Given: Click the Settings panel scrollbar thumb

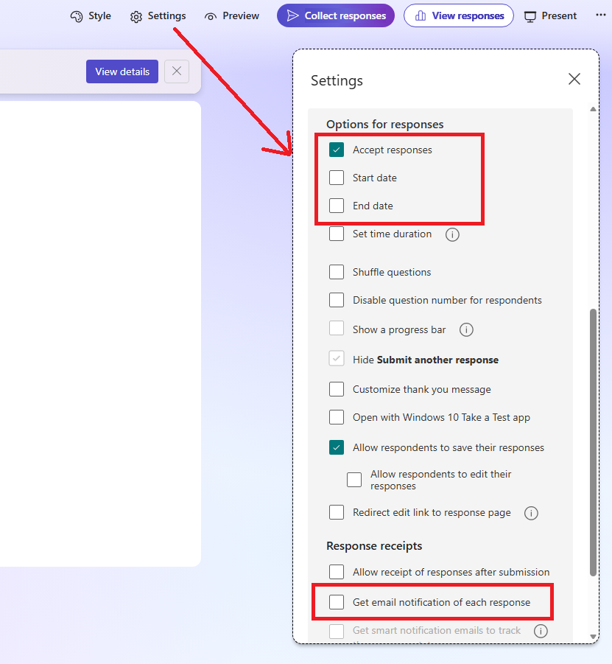Looking at the screenshot, I should (x=593, y=442).
